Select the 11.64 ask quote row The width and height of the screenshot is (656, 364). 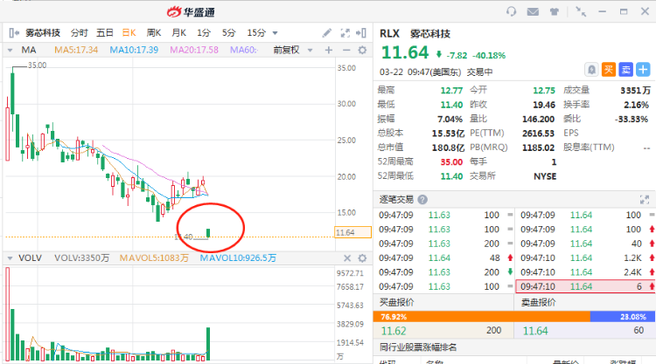pyautogui.click(x=585, y=331)
